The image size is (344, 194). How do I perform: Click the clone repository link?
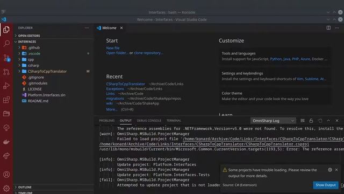click(x=148, y=53)
